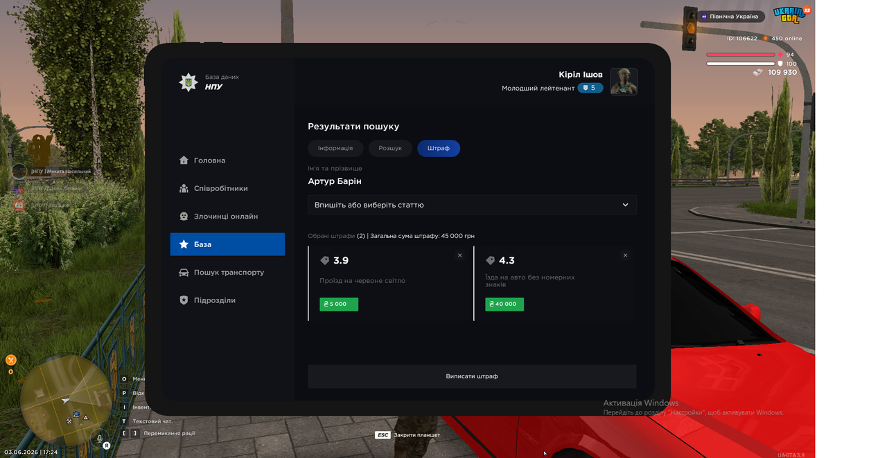The width and height of the screenshot is (887, 458).
Task: Click the red health bar
Action: pos(741,55)
